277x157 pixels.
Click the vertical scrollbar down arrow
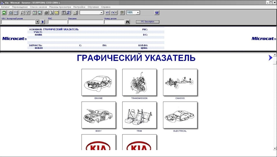275,148
